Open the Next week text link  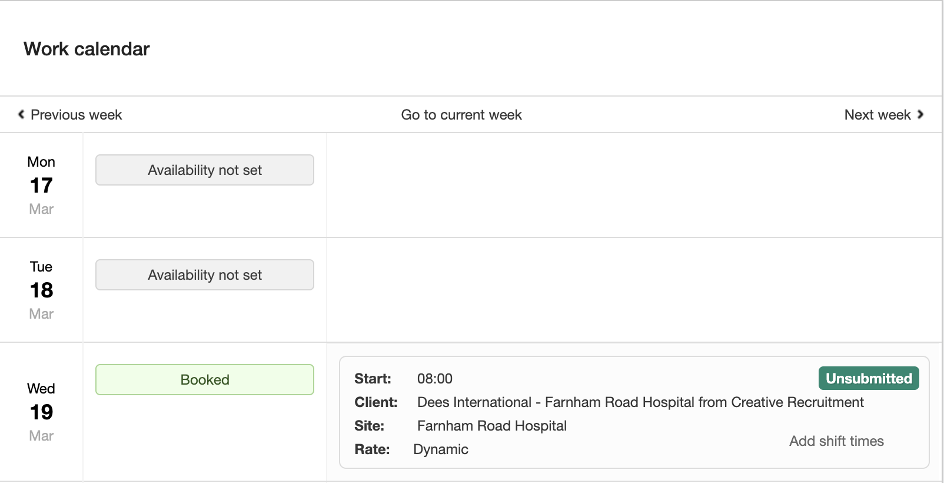tap(877, 115)
